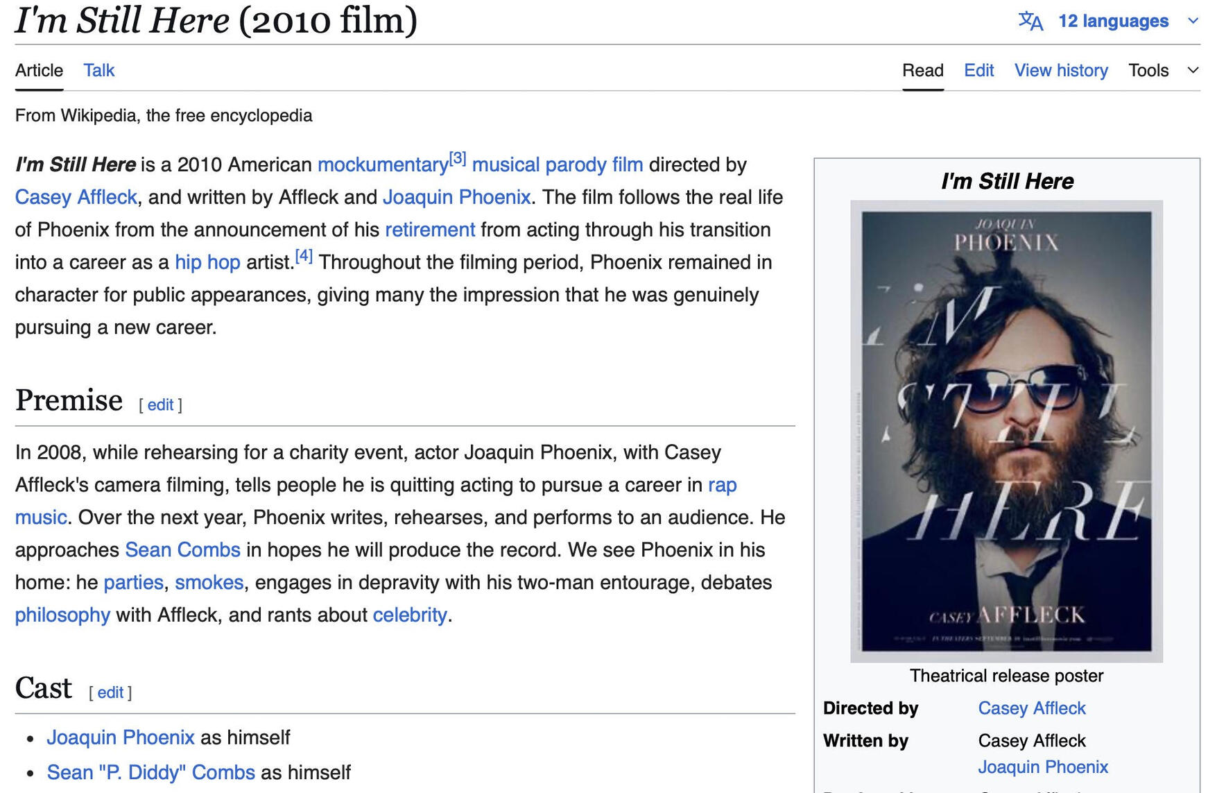Expand the 12 languages dropdown

(x=1112, y=22)
